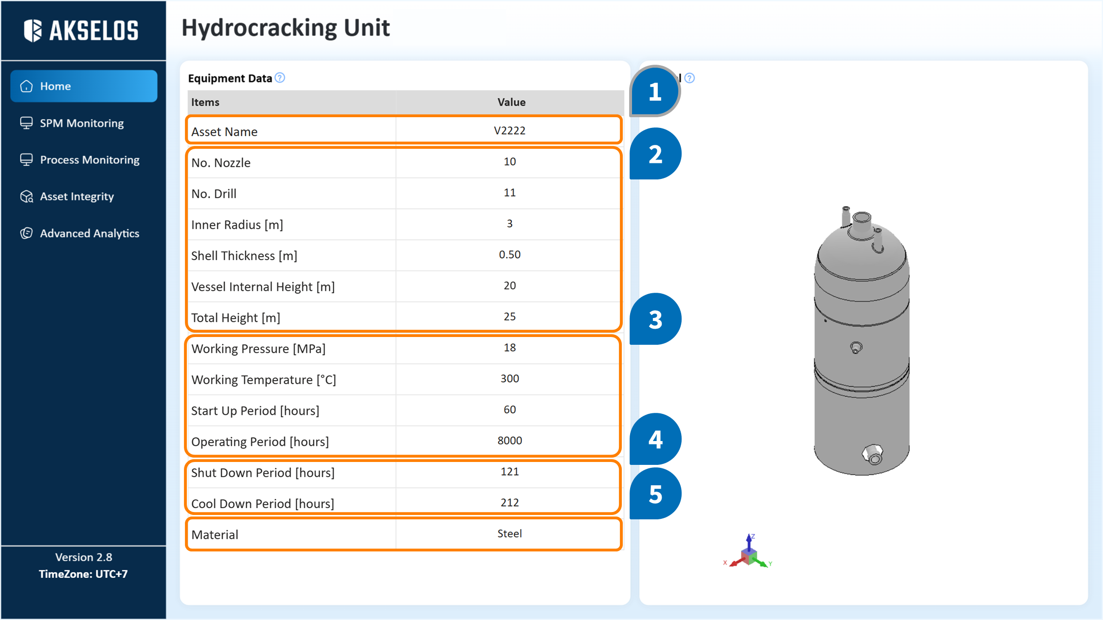Click the SPM Monitoring monitor icon
1103x620 pixels.
click(x=26, y=123)
